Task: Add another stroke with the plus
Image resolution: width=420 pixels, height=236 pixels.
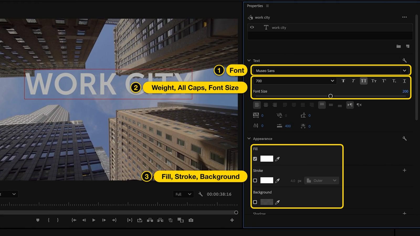Action: coord(405,170)
